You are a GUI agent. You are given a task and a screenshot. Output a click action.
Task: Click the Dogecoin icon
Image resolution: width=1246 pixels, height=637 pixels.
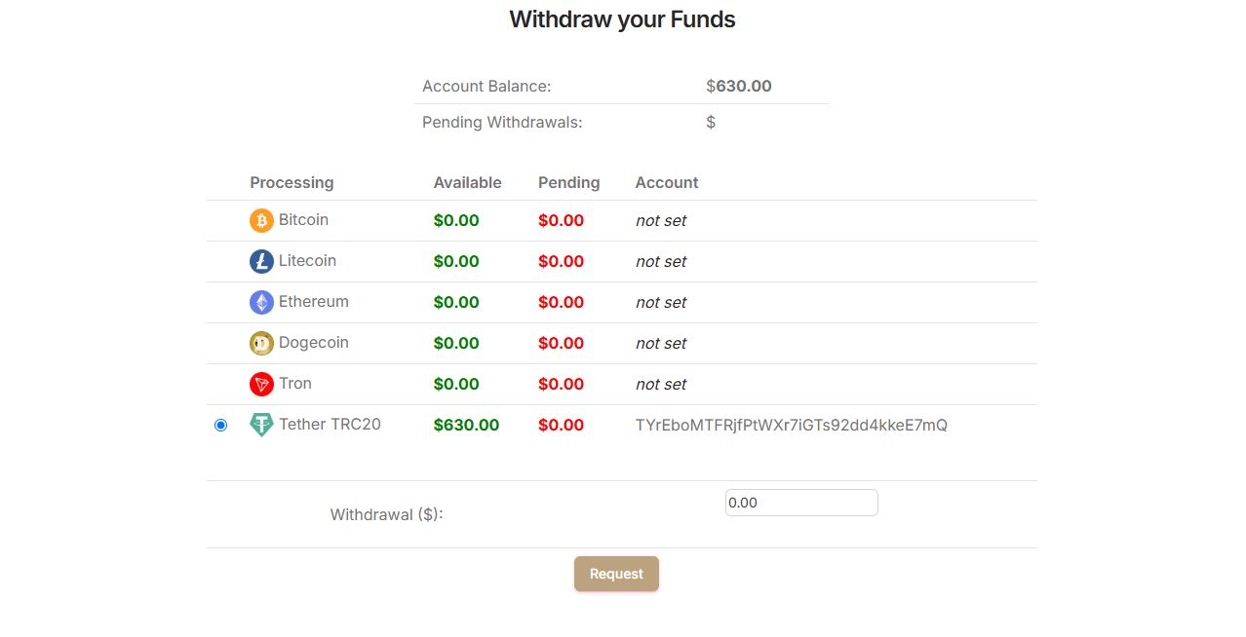[x=260, y=343]
